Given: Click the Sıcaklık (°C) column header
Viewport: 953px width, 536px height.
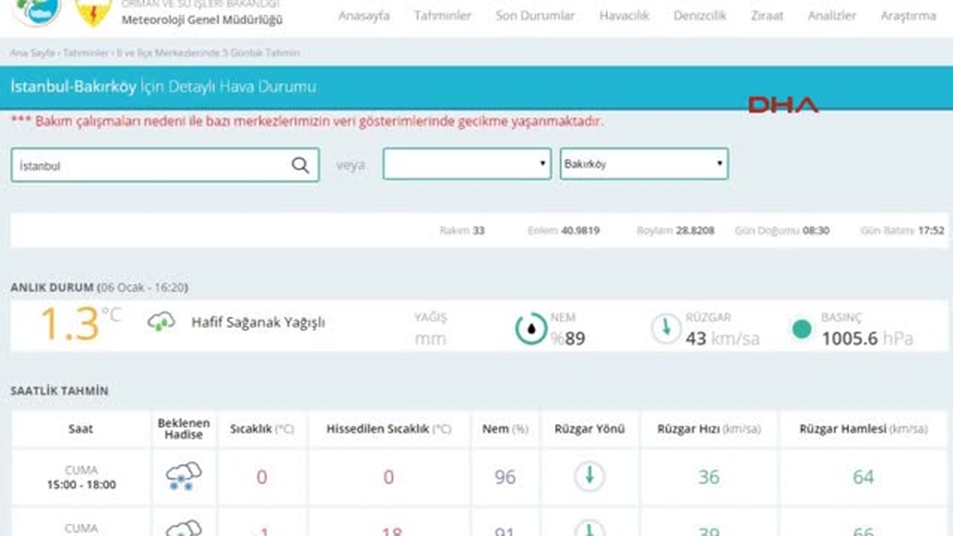Looking at the screenshot, I should (x=261, y=429).
